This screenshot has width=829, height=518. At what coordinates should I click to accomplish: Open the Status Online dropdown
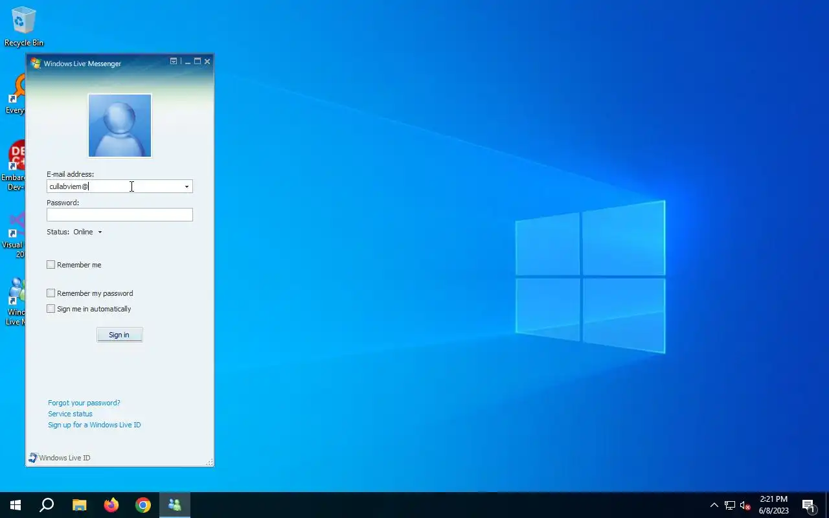pos(87,232)
